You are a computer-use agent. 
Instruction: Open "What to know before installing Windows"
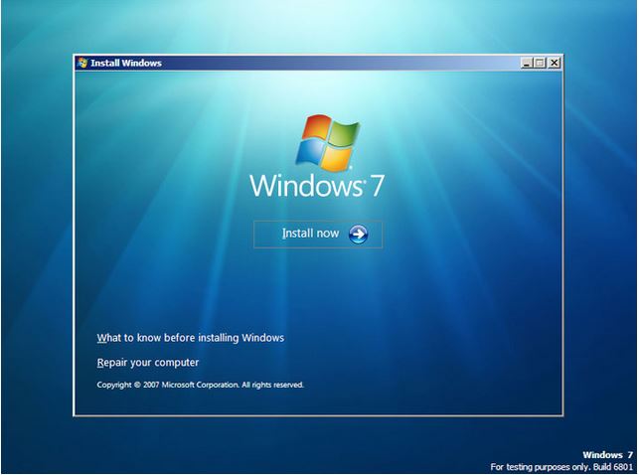point(190,338)
